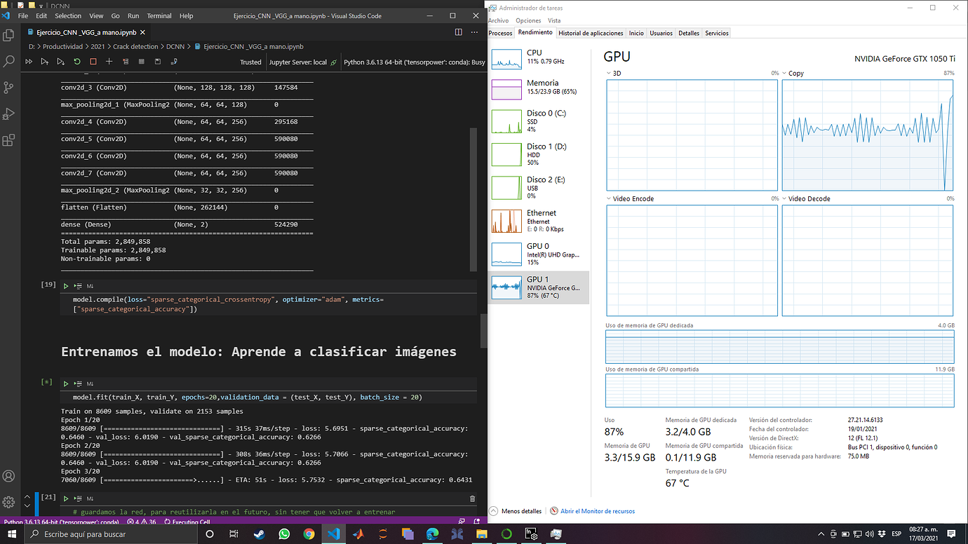The height and width of the screenshot is (544, 968).
Task: Switch to the Procesos tab
Action: 501,32
